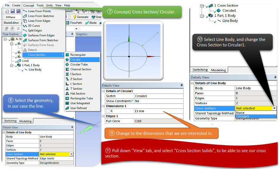Click the Generate lightning icon
The height and width of the screenshot is (169, 280).
pos(74,17)
